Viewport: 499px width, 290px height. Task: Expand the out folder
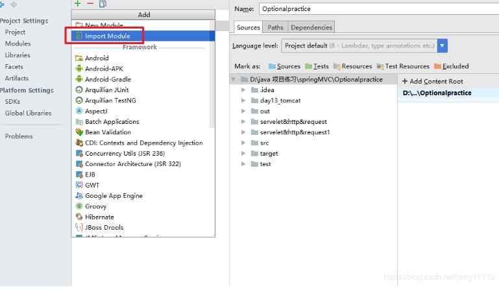coord(243,111)
